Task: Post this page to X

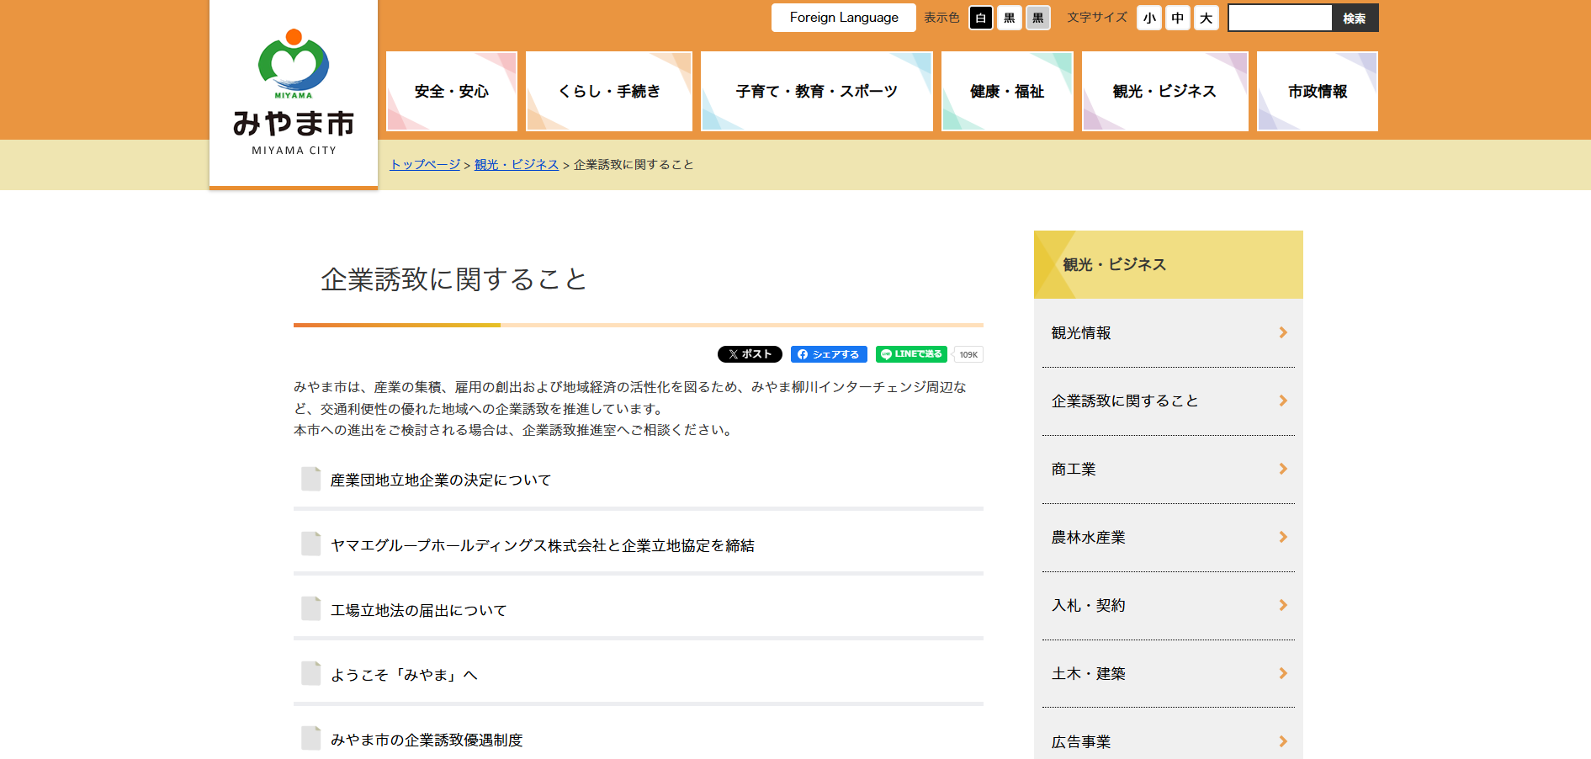Action: (750, 354)
